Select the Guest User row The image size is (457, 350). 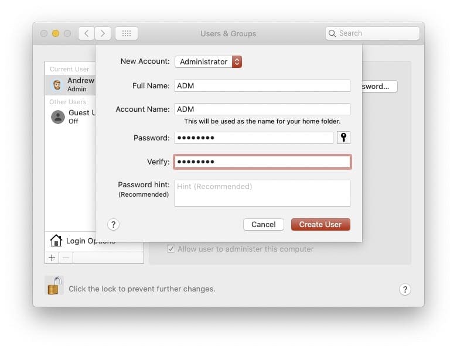70,116
